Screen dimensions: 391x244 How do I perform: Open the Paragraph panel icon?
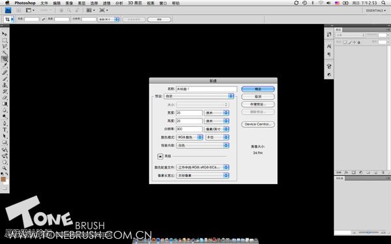click(x=329, y=54)
